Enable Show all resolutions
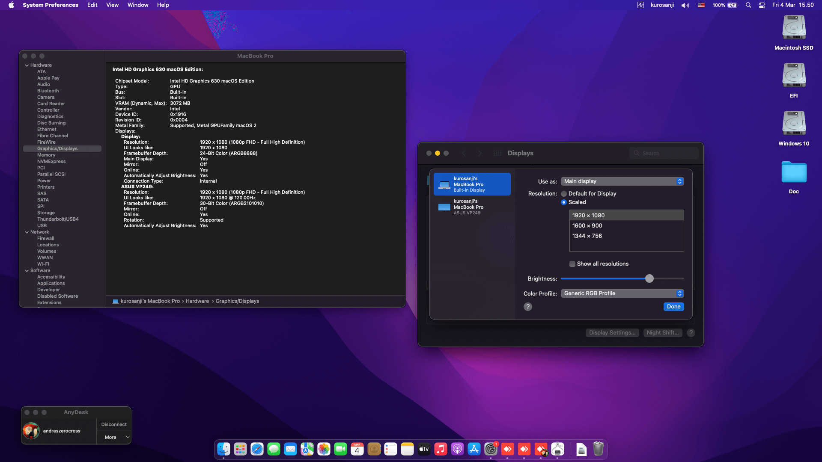 (572, 264)
